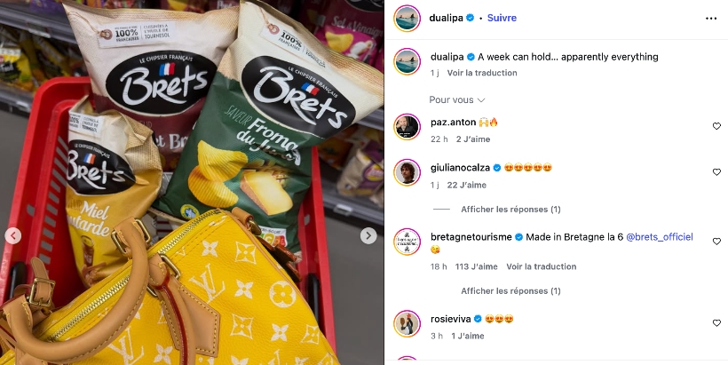The height and width of the screenshot is (365, 728).
Task: Go to next photo with right arrow
Action: 368,236
